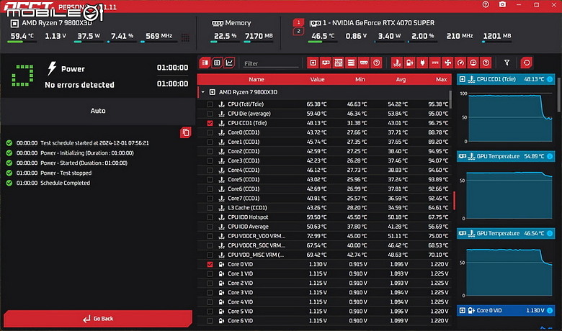The height and width of the screenshot is (331, 562).
Task: Toggle clock gauge sensor type filter
Action: tap(460, 63)
